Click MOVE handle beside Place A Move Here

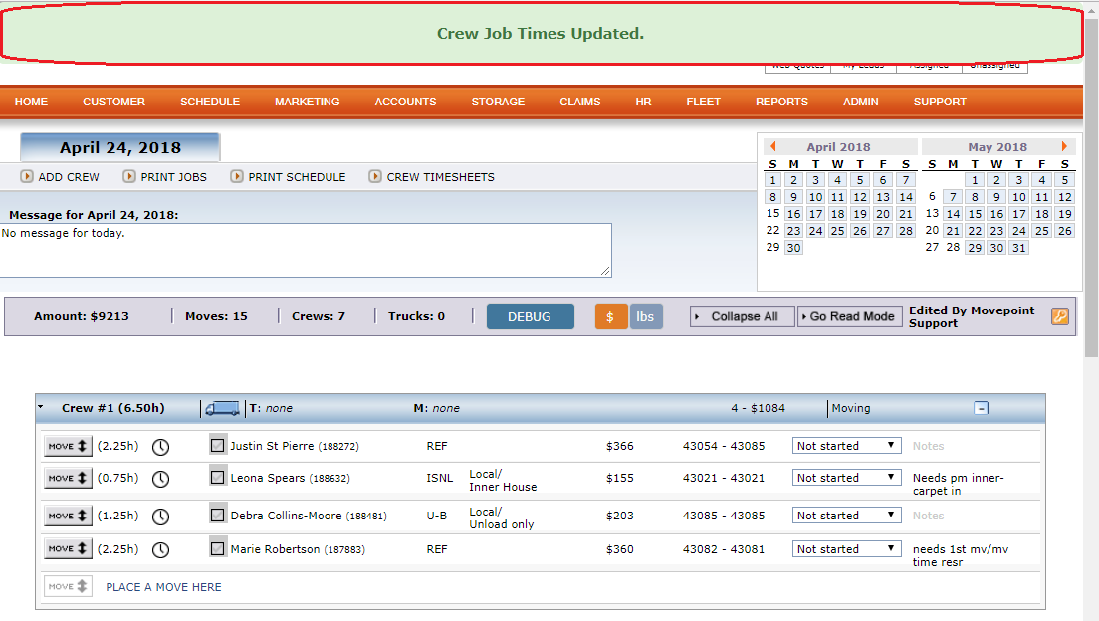(68, 586)
